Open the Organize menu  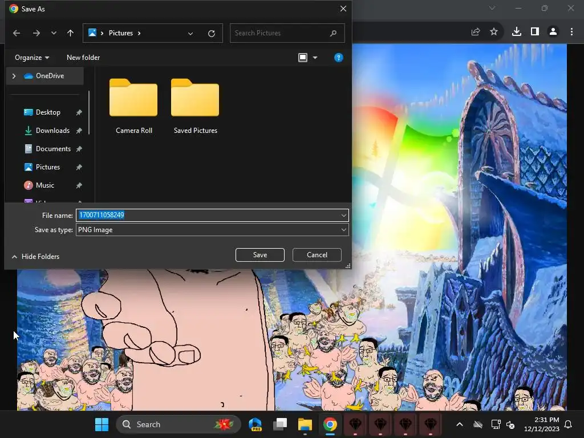[x=32, y=58]
